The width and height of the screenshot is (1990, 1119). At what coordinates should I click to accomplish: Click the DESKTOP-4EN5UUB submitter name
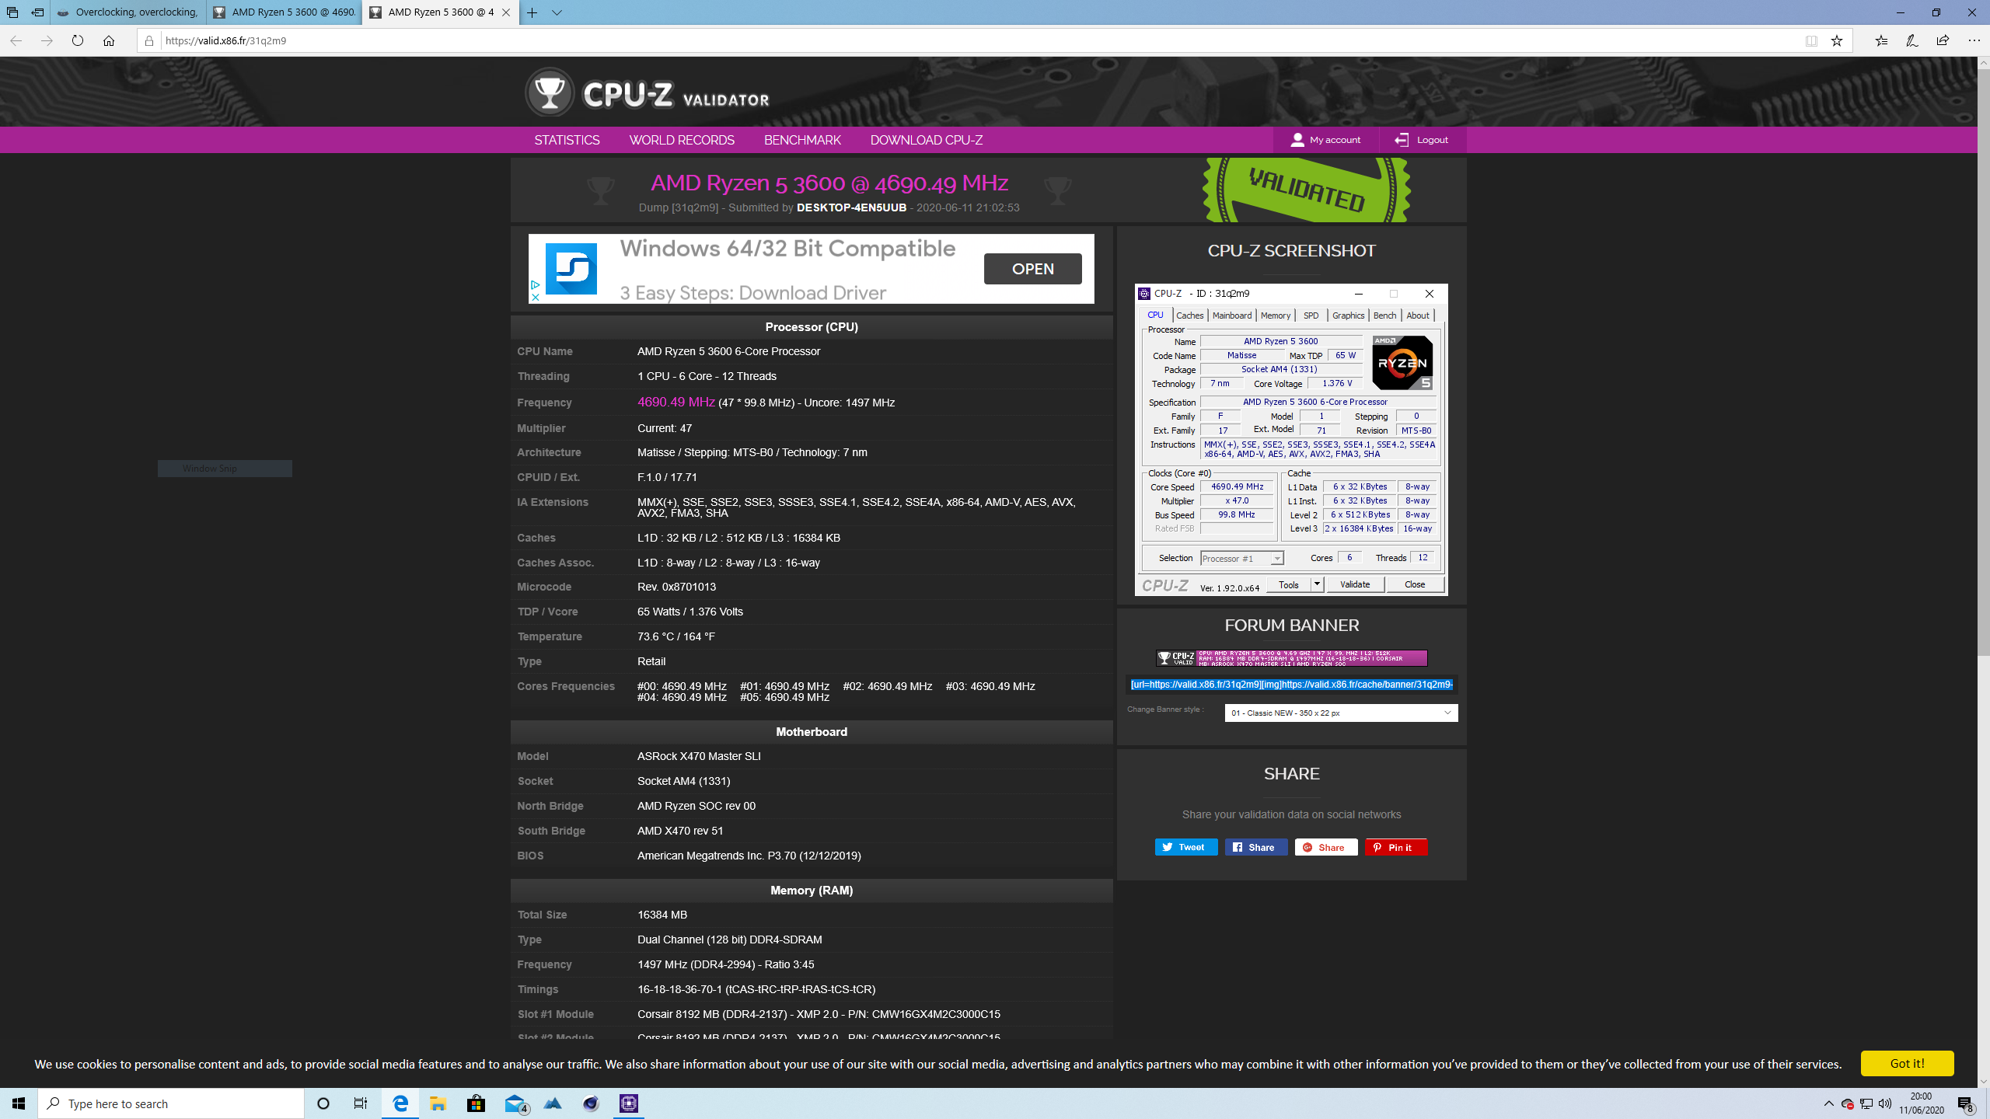[851, 207]
